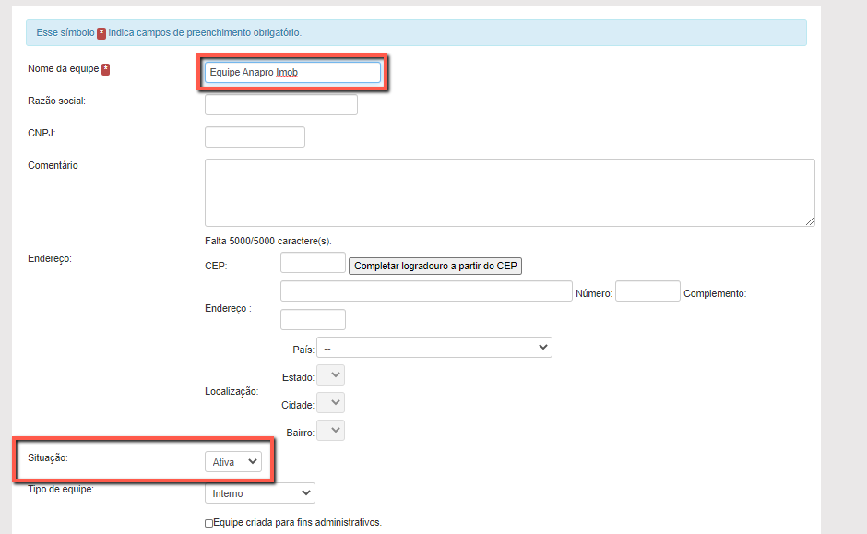
Task: Open the País dropdown
Action: tap(433, 348)
